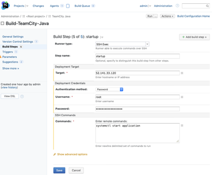This screenshot has width=212, height=175.
Task: Click the Root project grid icon in breadcrumb
Action: tap(24, 16)
